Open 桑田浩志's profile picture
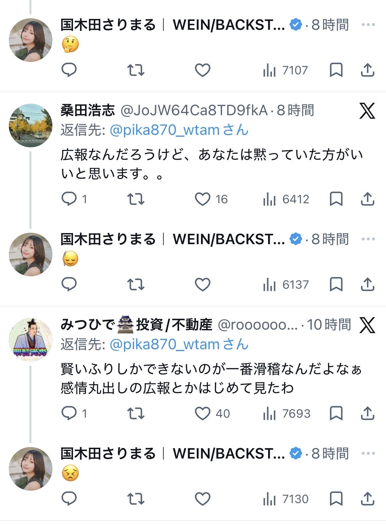This screenshot has height=524, width=386. point(30,125)
